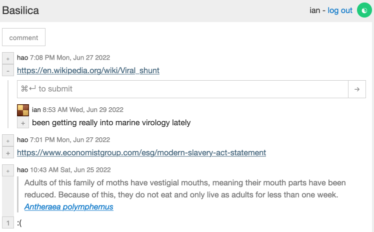Screen dimensions: 374x232
Task: Collapse the Viral_shunt thread with minus button
Action: pos(8,71)
